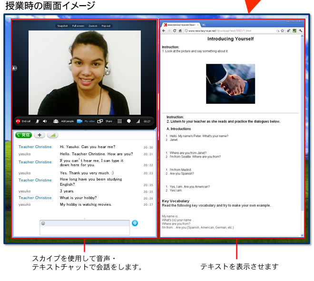Click 'What is your hobby?' message
The height and width of the screenshot is (281, 314).
tap(78, 198)
